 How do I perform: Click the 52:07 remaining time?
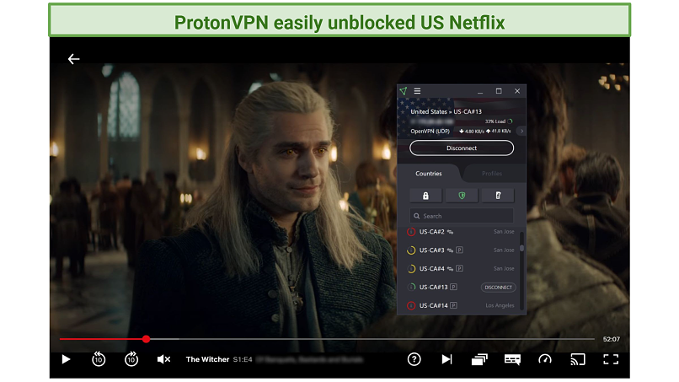point(611,339)
